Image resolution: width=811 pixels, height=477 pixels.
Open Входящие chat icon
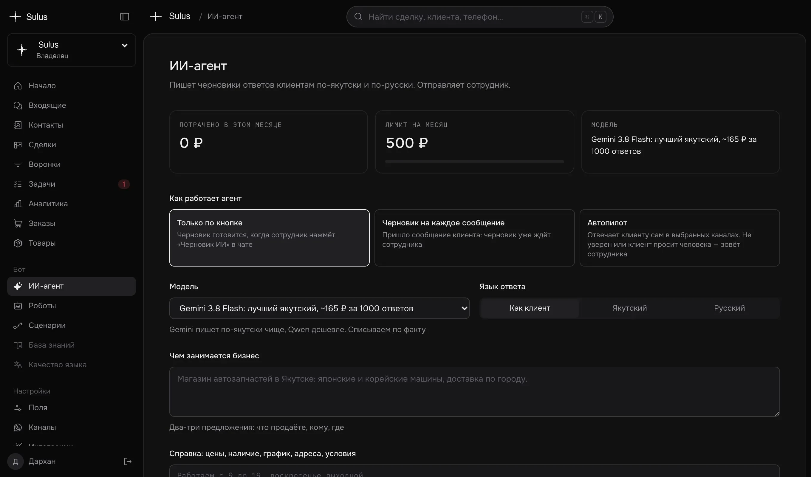pyautogui.click(x=18, y=105)
